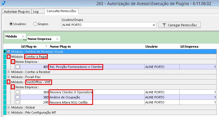Select the Módulo : Contas a Receber row
This screenshot has width=219, height=117.
[111, 72]
